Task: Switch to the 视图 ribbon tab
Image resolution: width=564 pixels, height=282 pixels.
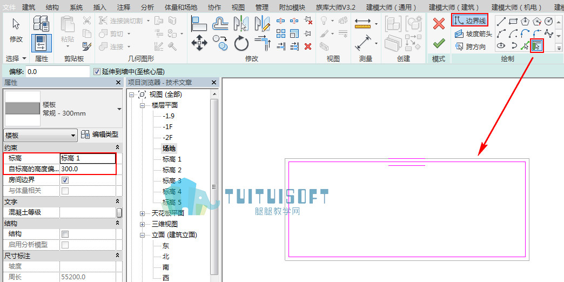Action: (x=238, y=7)
